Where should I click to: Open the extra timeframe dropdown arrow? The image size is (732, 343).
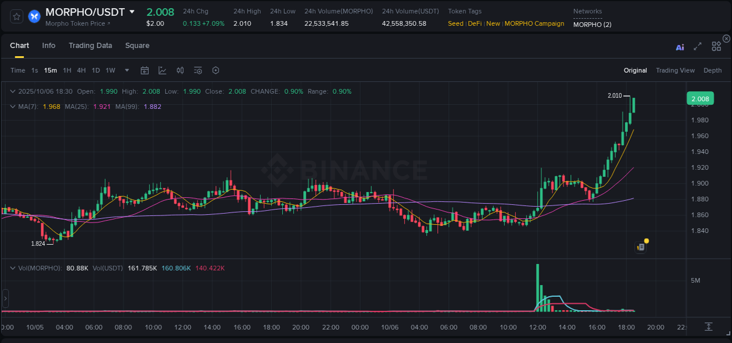[x=126, y=70]
